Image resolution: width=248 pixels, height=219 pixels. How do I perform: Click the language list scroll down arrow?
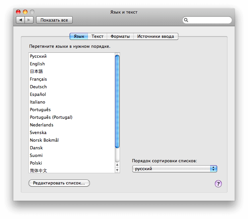(x=117, y=170)
